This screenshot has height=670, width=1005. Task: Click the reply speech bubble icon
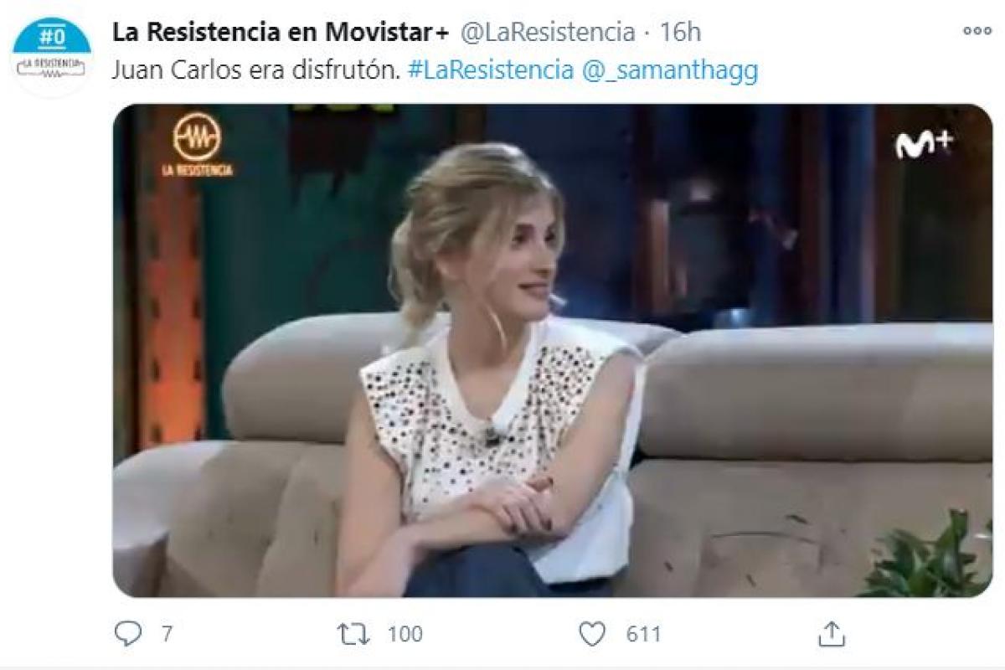(128, 634)
